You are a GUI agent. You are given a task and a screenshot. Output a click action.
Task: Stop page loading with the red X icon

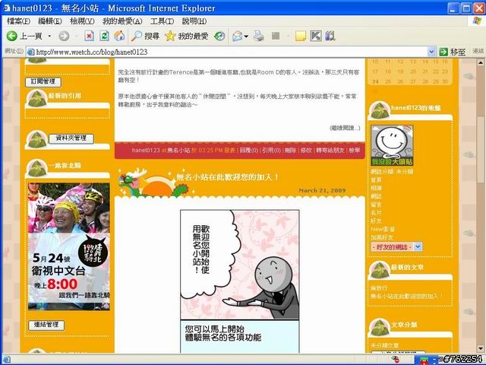[x=90, y=36]
